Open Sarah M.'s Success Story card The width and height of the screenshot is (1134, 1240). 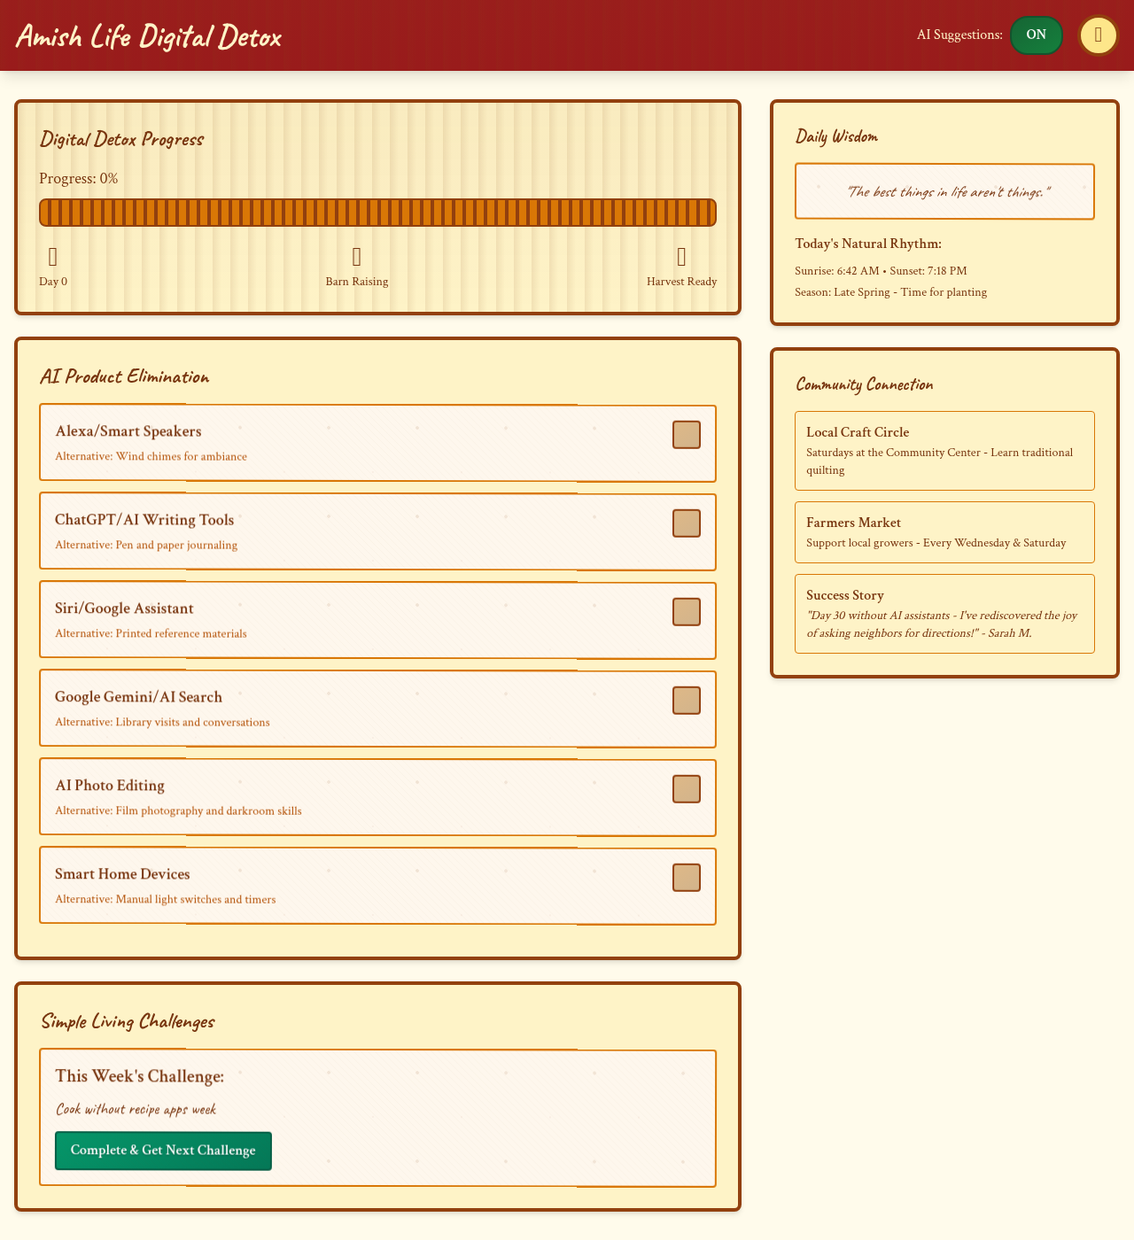click(944, 614)
